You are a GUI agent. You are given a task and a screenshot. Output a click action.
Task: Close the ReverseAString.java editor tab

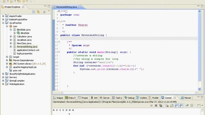(x=79, y=7)
